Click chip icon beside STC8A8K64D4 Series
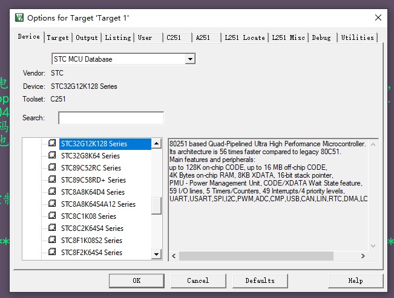394x298 pixels. (52, 191)
